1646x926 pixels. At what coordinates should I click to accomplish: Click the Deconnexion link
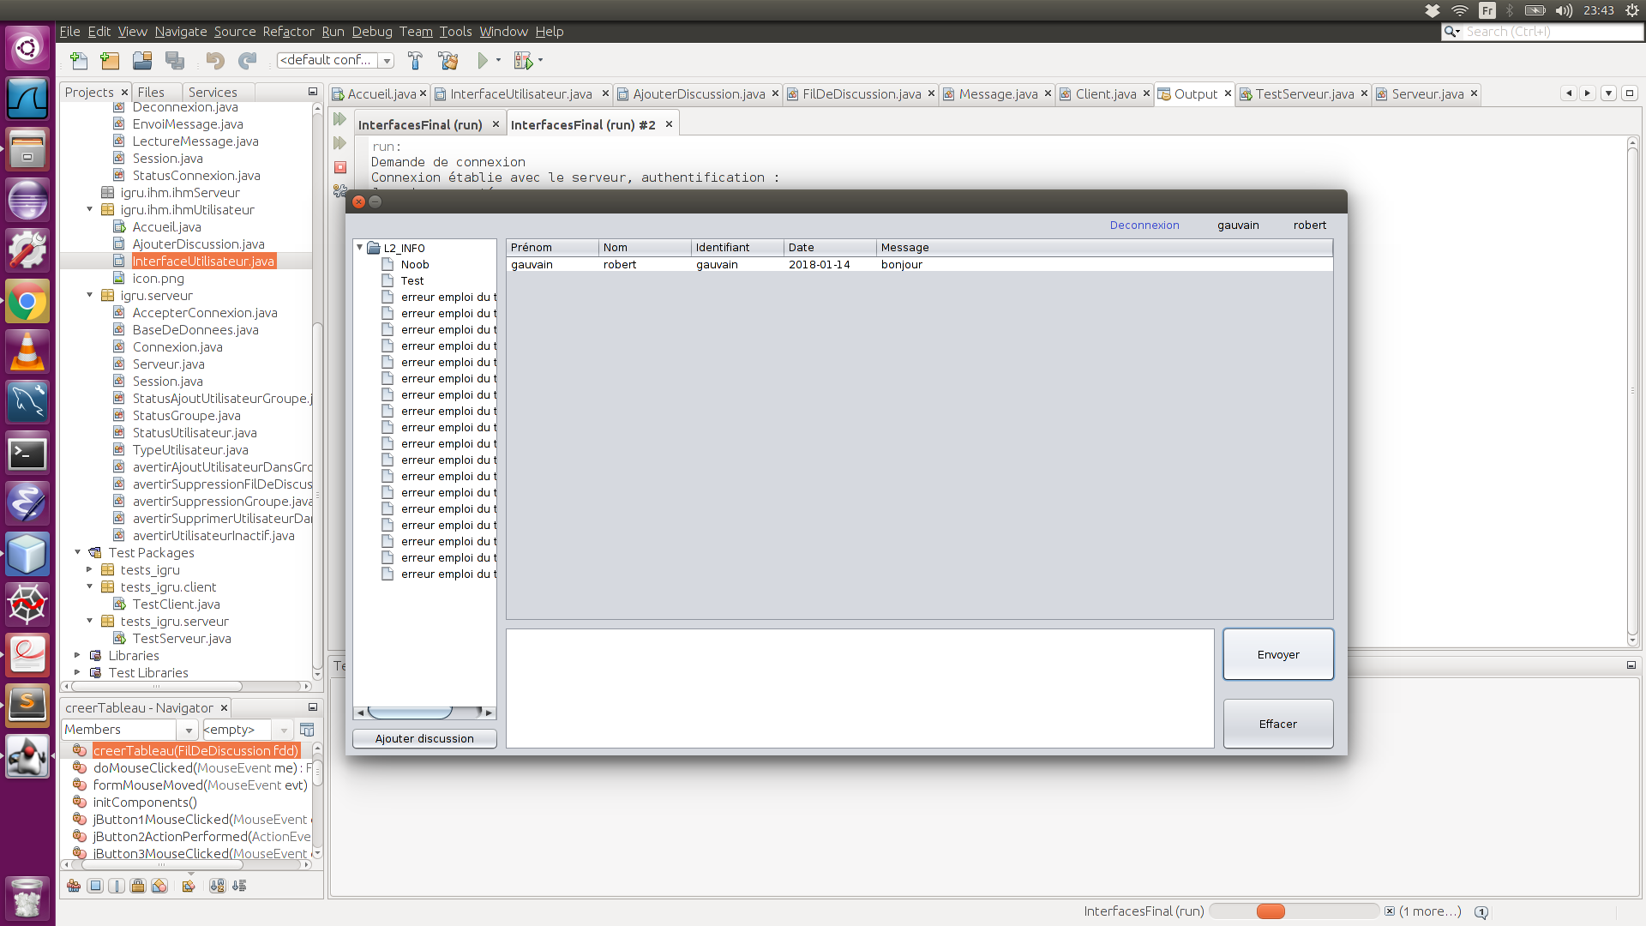tap(1144, 225)
